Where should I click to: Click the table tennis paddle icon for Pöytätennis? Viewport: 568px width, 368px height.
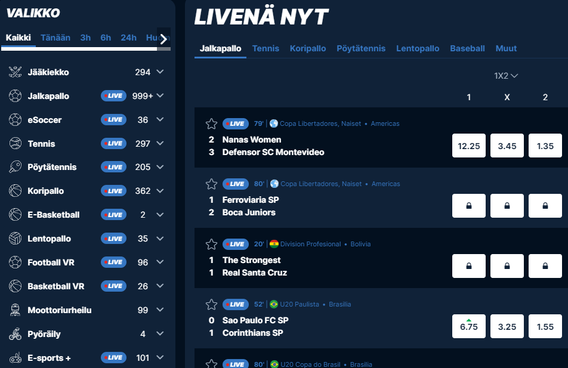[16, 168]
